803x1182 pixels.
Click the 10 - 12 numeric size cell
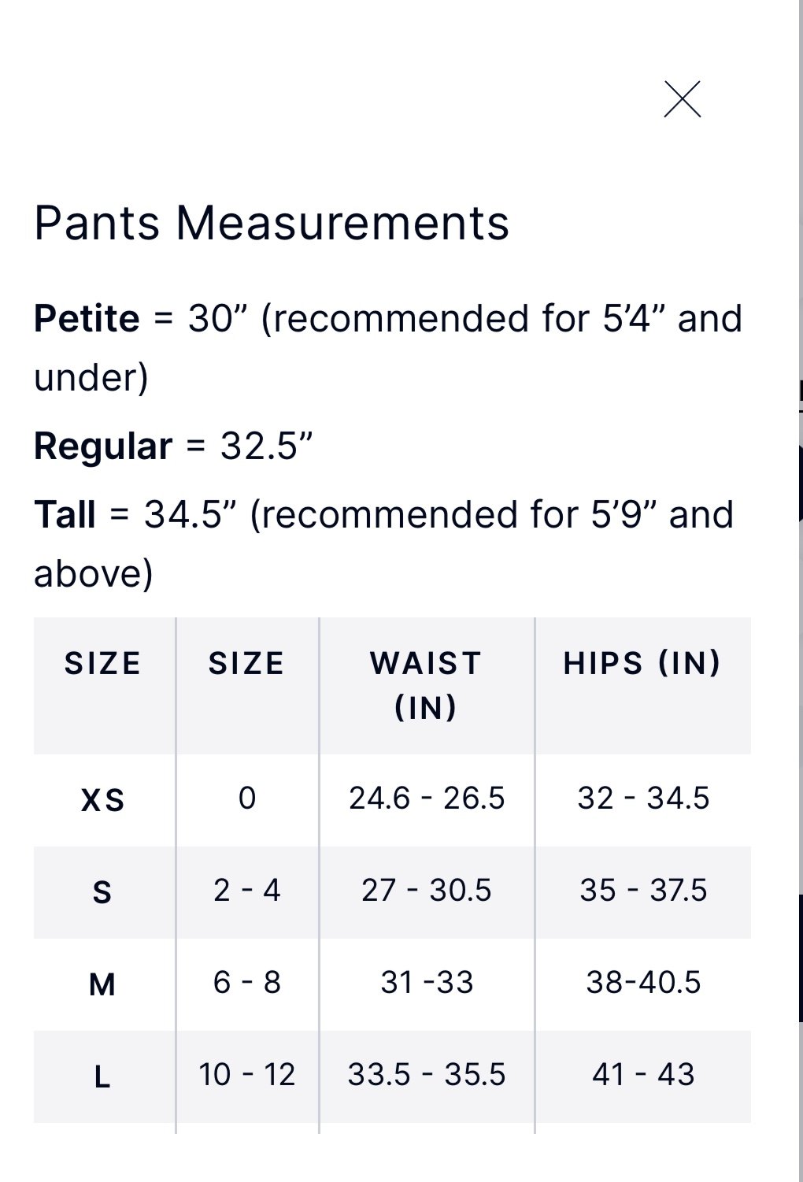tap(247, 1075)
